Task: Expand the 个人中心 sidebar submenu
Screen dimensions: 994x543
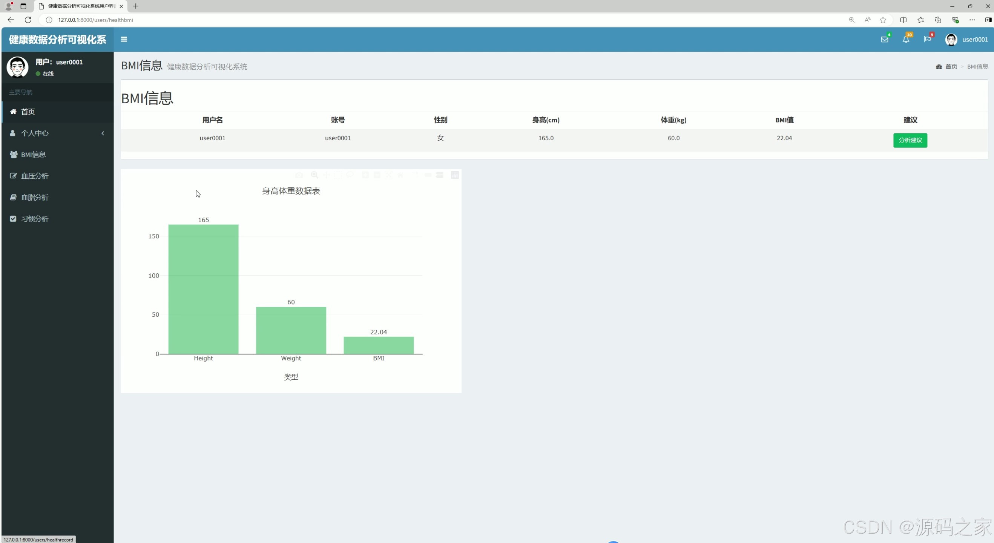Action: click(x=57, y=133)
